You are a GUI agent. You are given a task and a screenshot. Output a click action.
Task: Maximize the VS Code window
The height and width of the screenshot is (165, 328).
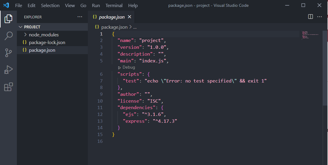[303, 5]
